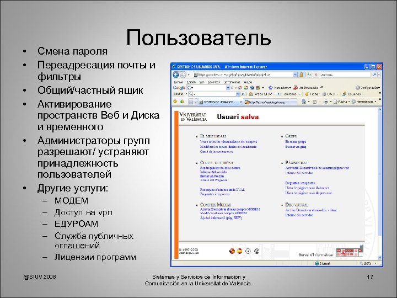Expand the search provider options dropdown
397x298 pixels.
(x=379, y=74)
